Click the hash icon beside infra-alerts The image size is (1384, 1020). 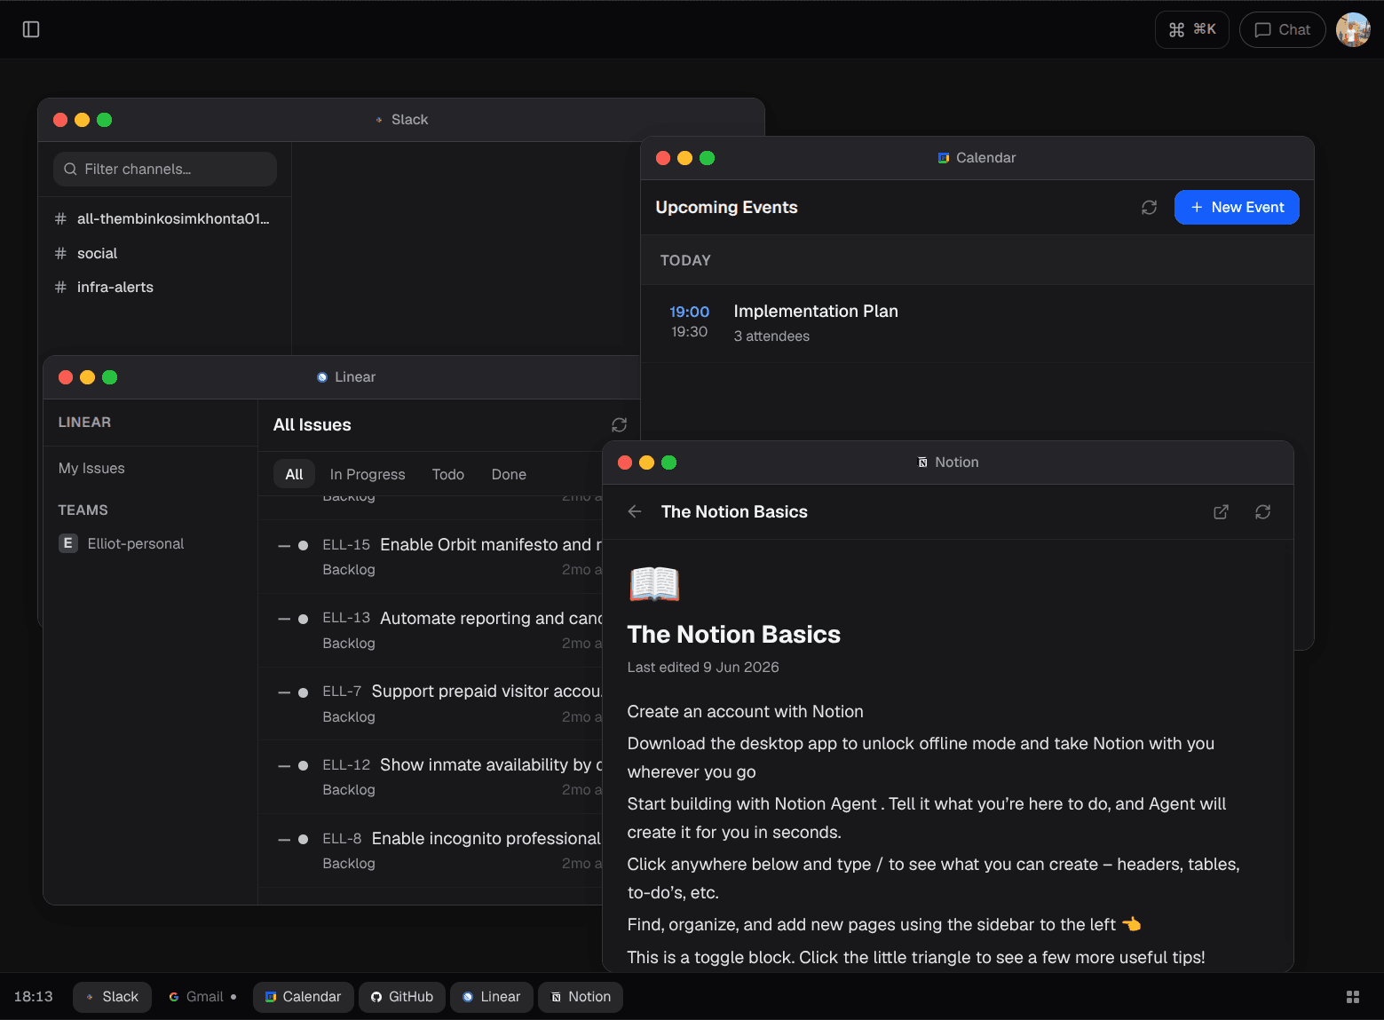pyautogui.click(x=60, y=287)
